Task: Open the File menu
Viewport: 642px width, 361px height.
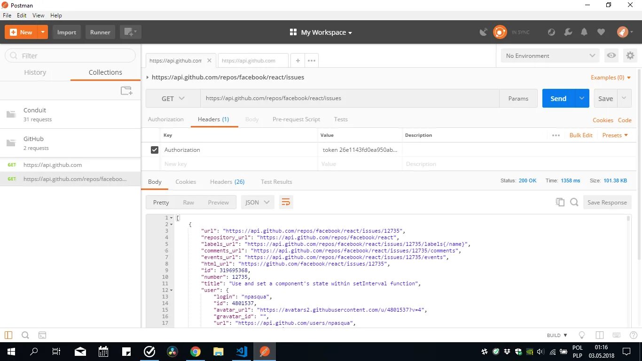Action: (7, 16)
